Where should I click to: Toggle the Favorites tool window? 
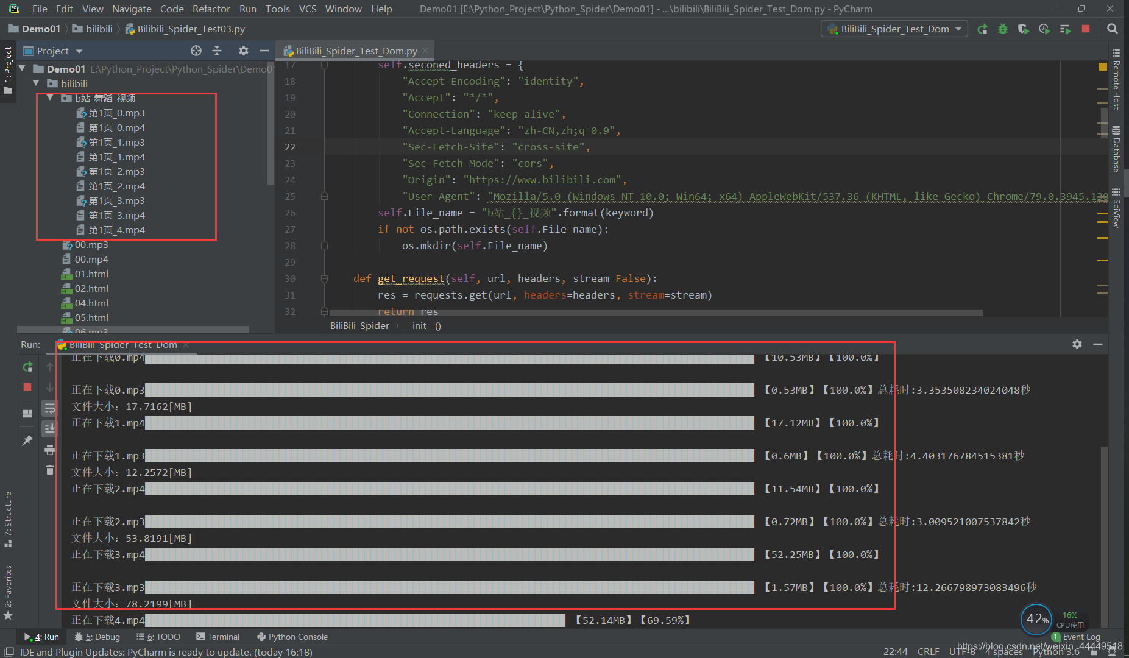point(8,592)
